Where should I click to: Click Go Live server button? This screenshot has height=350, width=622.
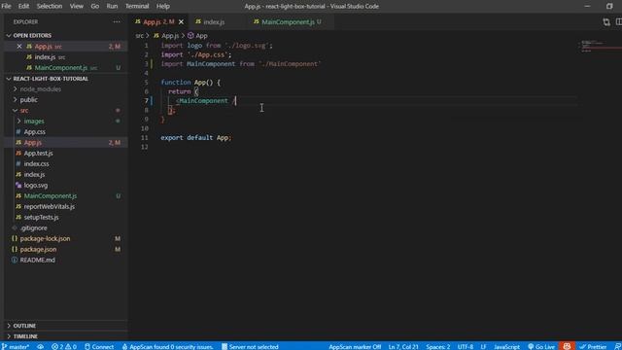[x=541, y=346]
